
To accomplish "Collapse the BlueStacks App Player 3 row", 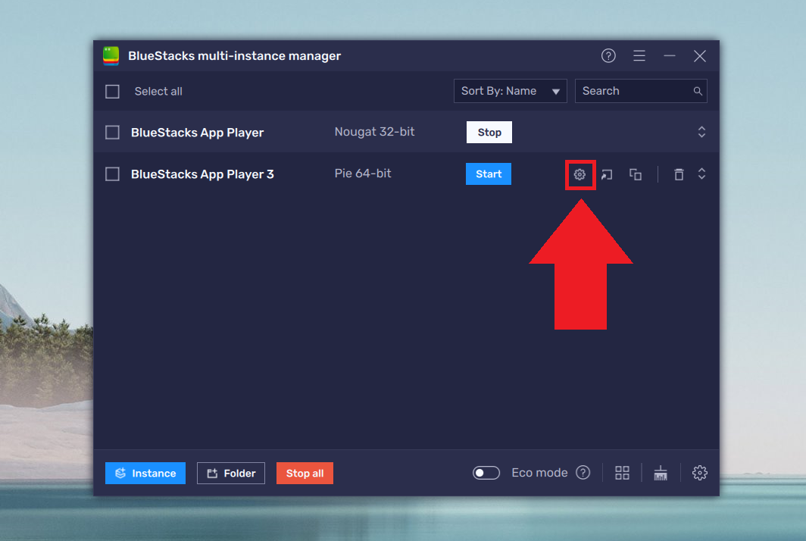I will (x=701, y=174).
